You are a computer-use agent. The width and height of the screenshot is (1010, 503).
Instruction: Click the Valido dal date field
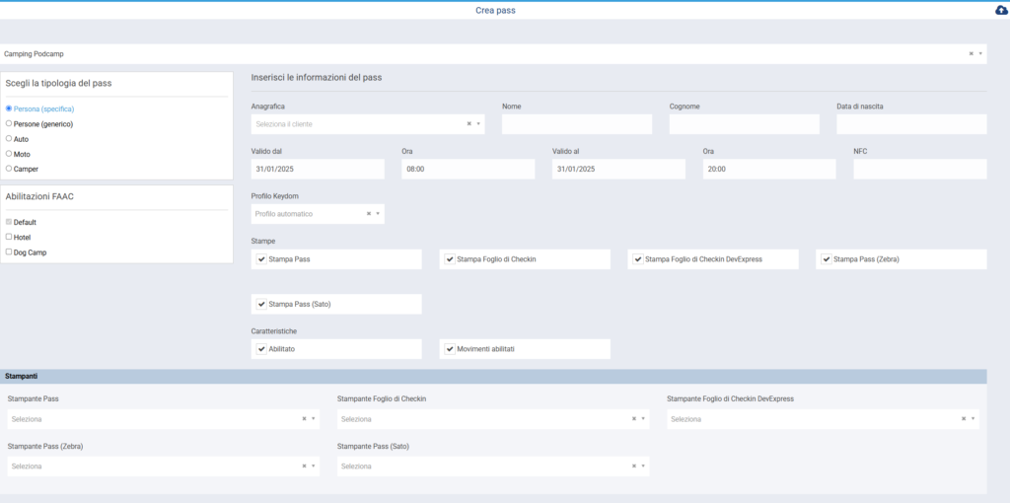point(318,169)
